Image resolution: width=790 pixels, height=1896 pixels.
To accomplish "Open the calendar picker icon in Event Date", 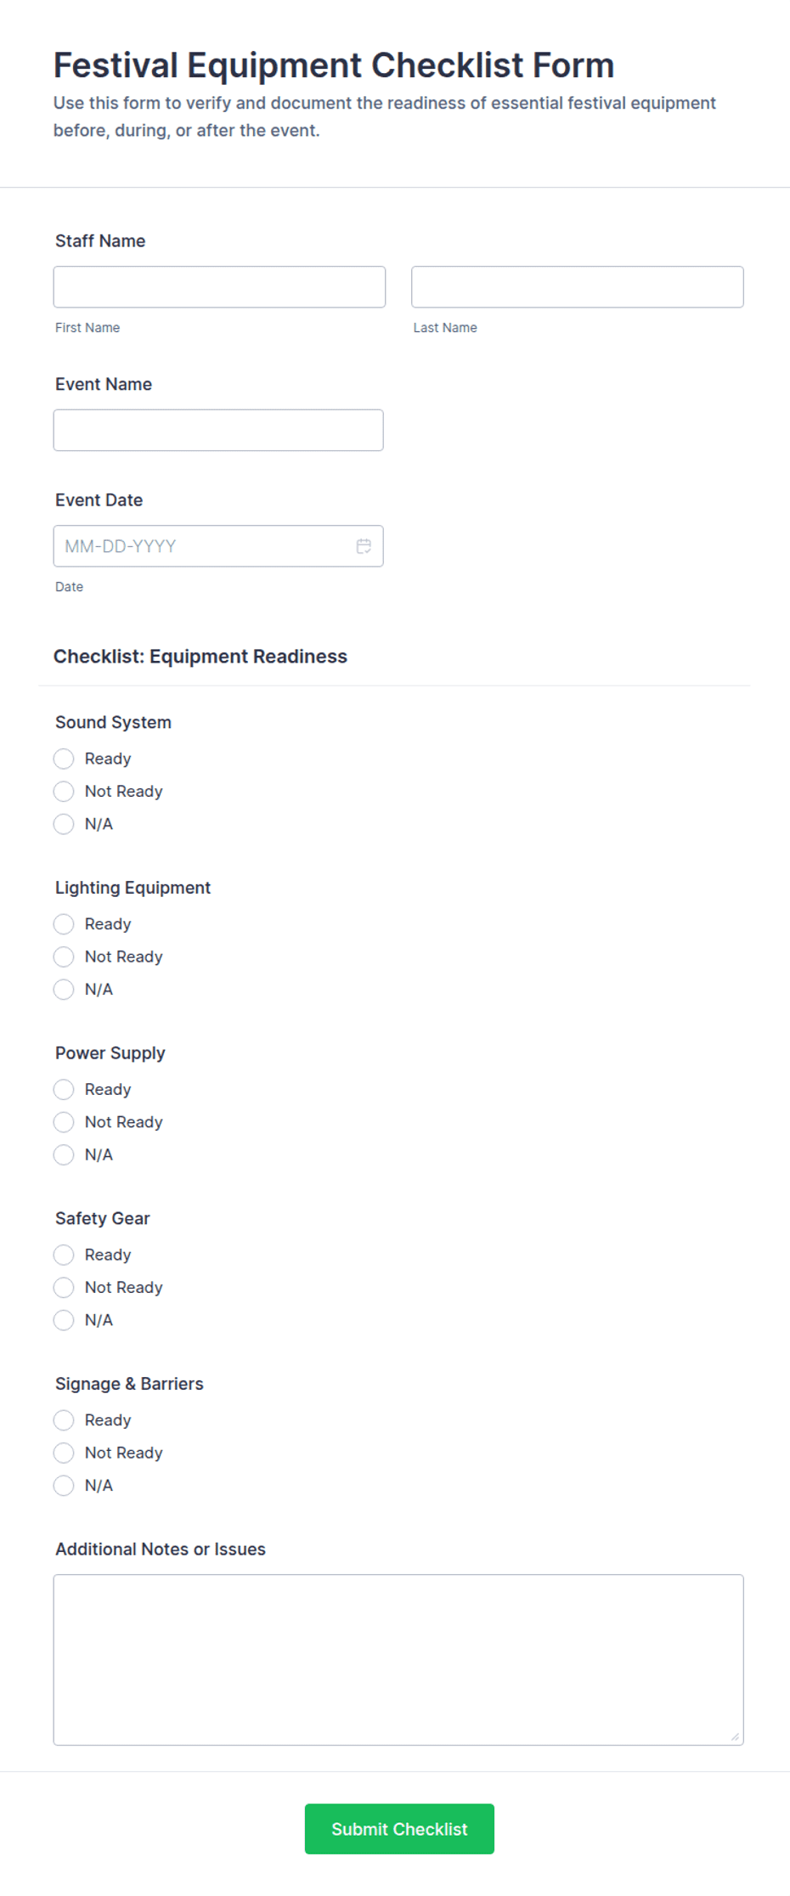I will [x=364, y=546].
